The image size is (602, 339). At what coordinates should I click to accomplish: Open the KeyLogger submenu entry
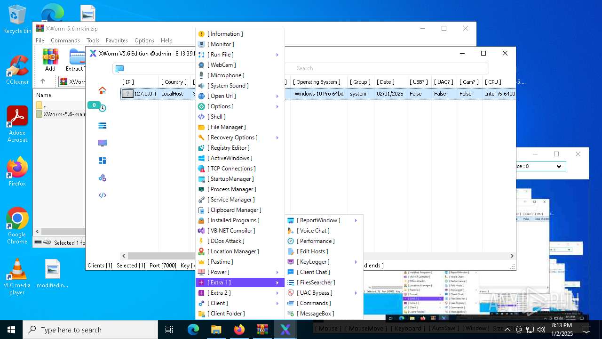point(324,262)
